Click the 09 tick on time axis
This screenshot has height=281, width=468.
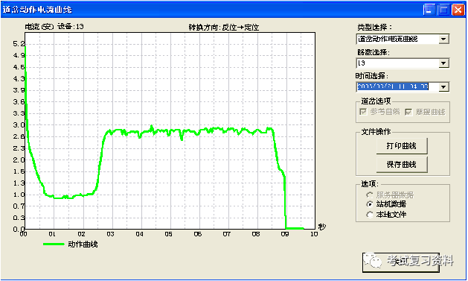click(285, 234)
